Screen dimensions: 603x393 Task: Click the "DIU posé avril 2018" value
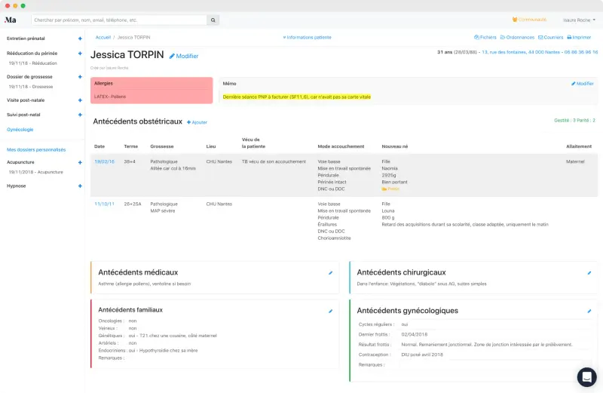coord(422,355)
